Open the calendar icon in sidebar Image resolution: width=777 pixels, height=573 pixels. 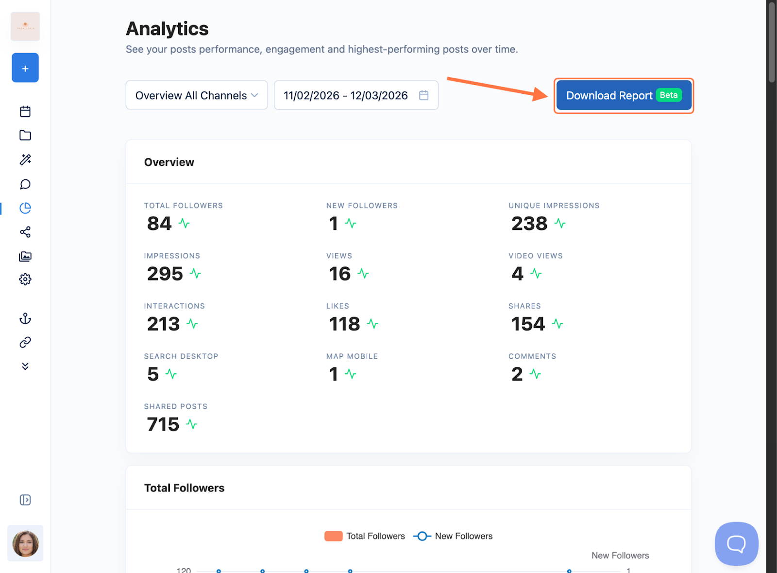[x=25, y=111]
